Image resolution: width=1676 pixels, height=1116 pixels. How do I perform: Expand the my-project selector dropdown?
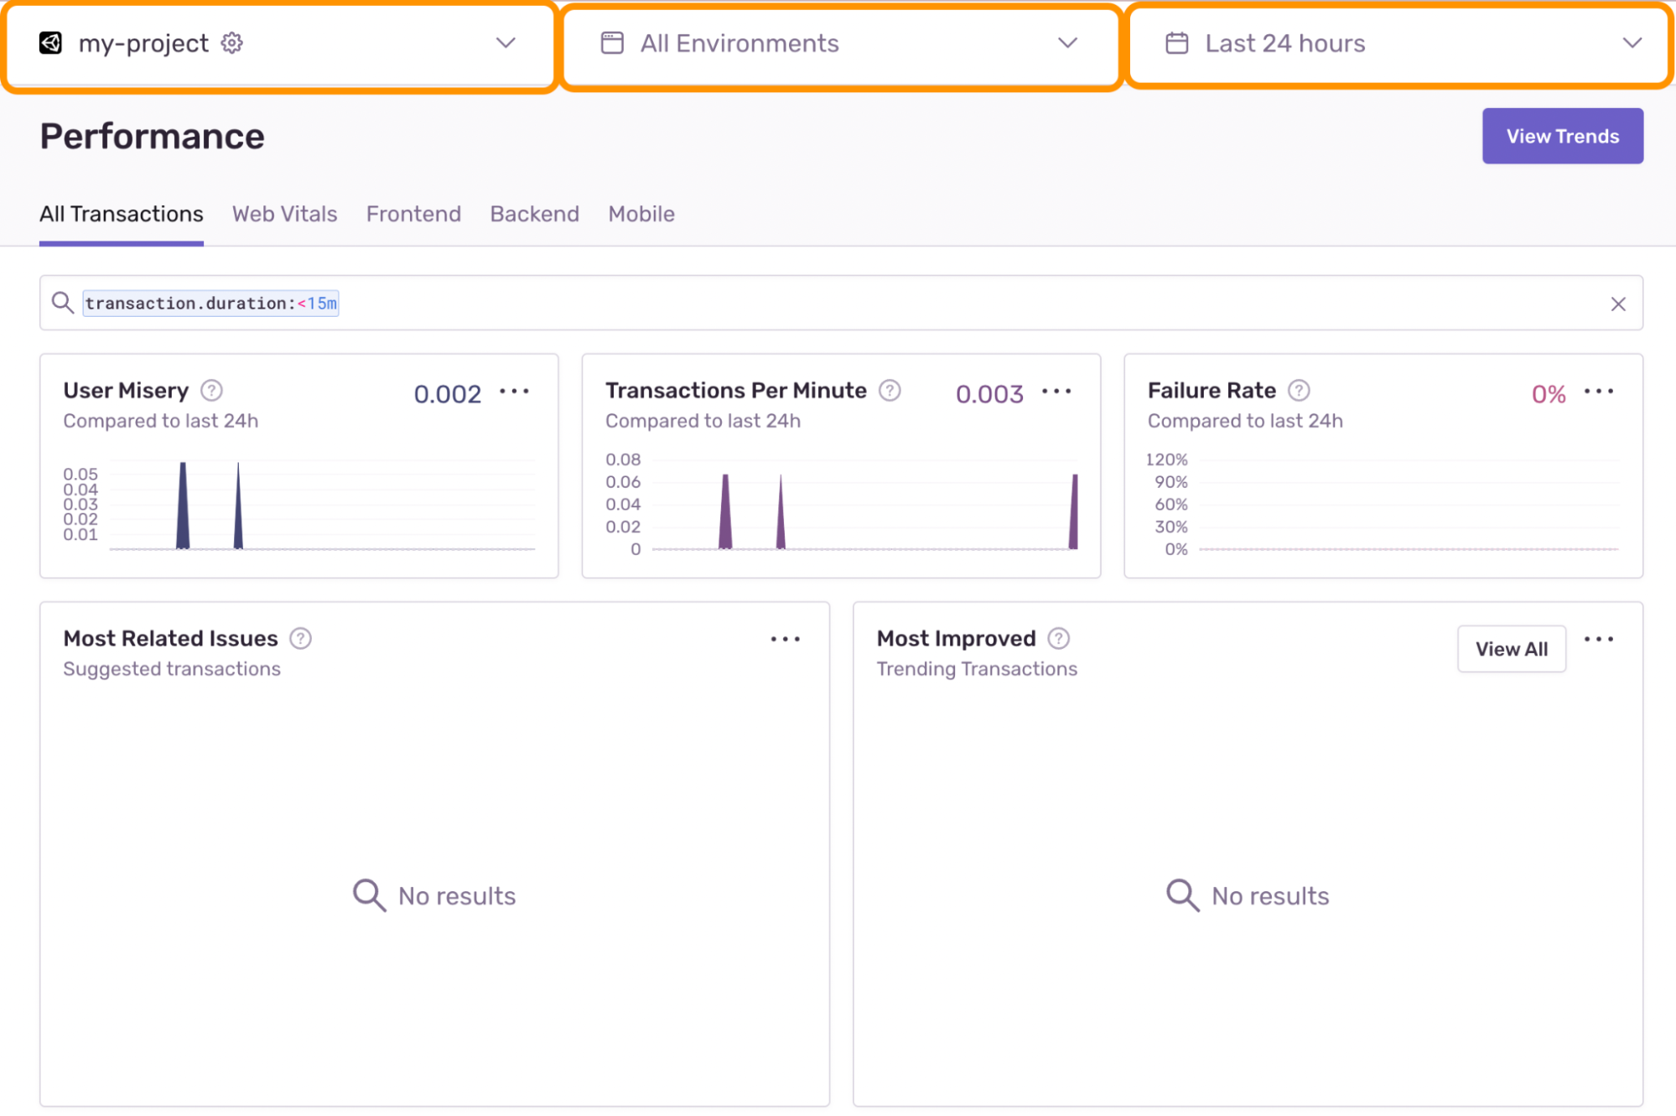[x=505, y=43]
